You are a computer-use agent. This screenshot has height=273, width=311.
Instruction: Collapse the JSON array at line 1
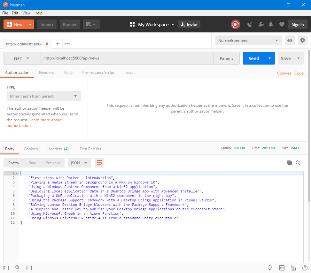(x=17, y=173)
